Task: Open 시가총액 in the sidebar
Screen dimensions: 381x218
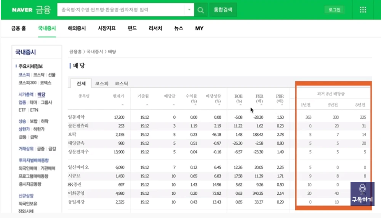Action: [x=26, y=94]
